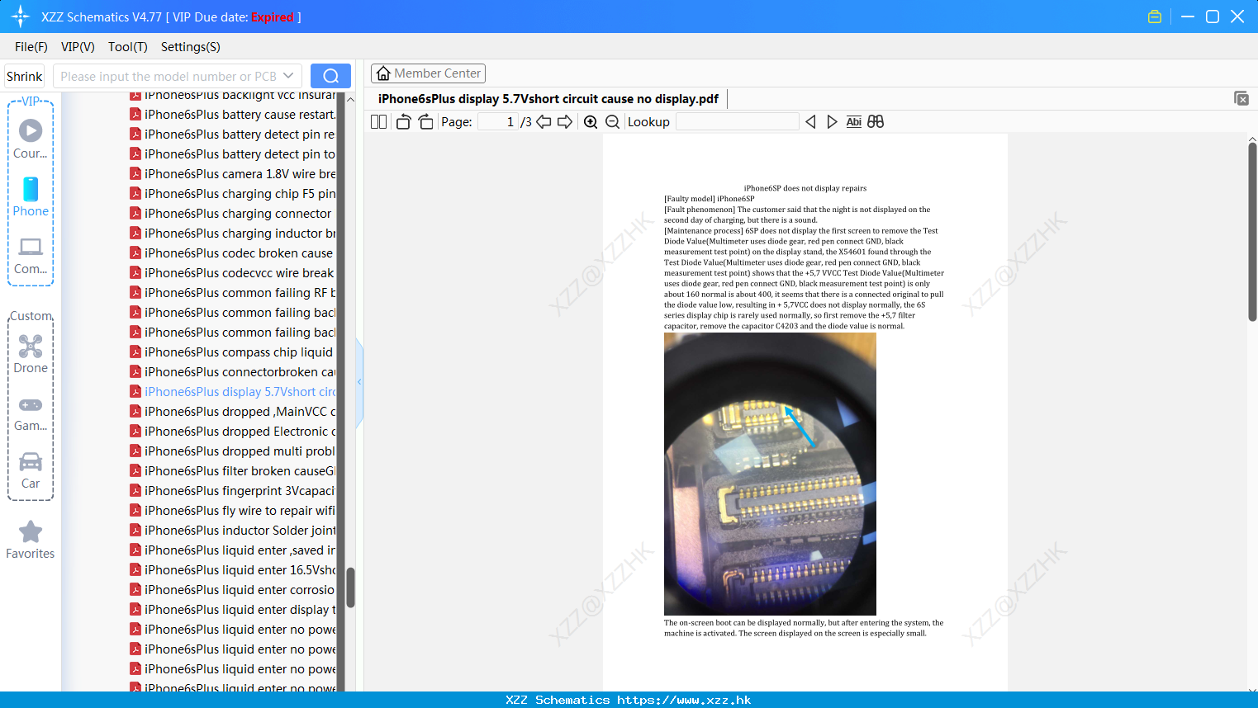This screenshot has width=1258, height=708.
Task: Open iPhone6sPlus camera 1.8V wire file
Action: tap(233, 174)
